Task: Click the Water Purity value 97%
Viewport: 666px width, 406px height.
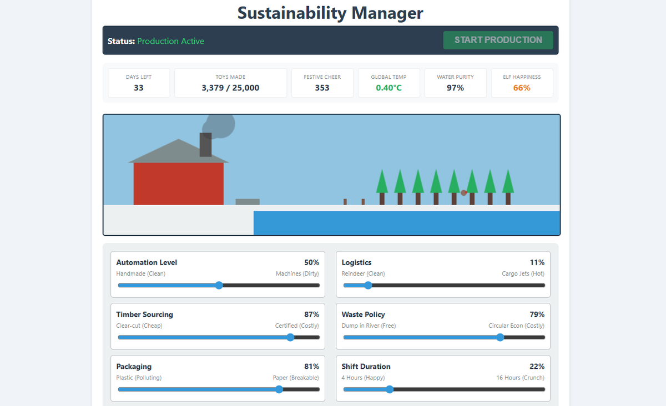Action: point(455,88)
